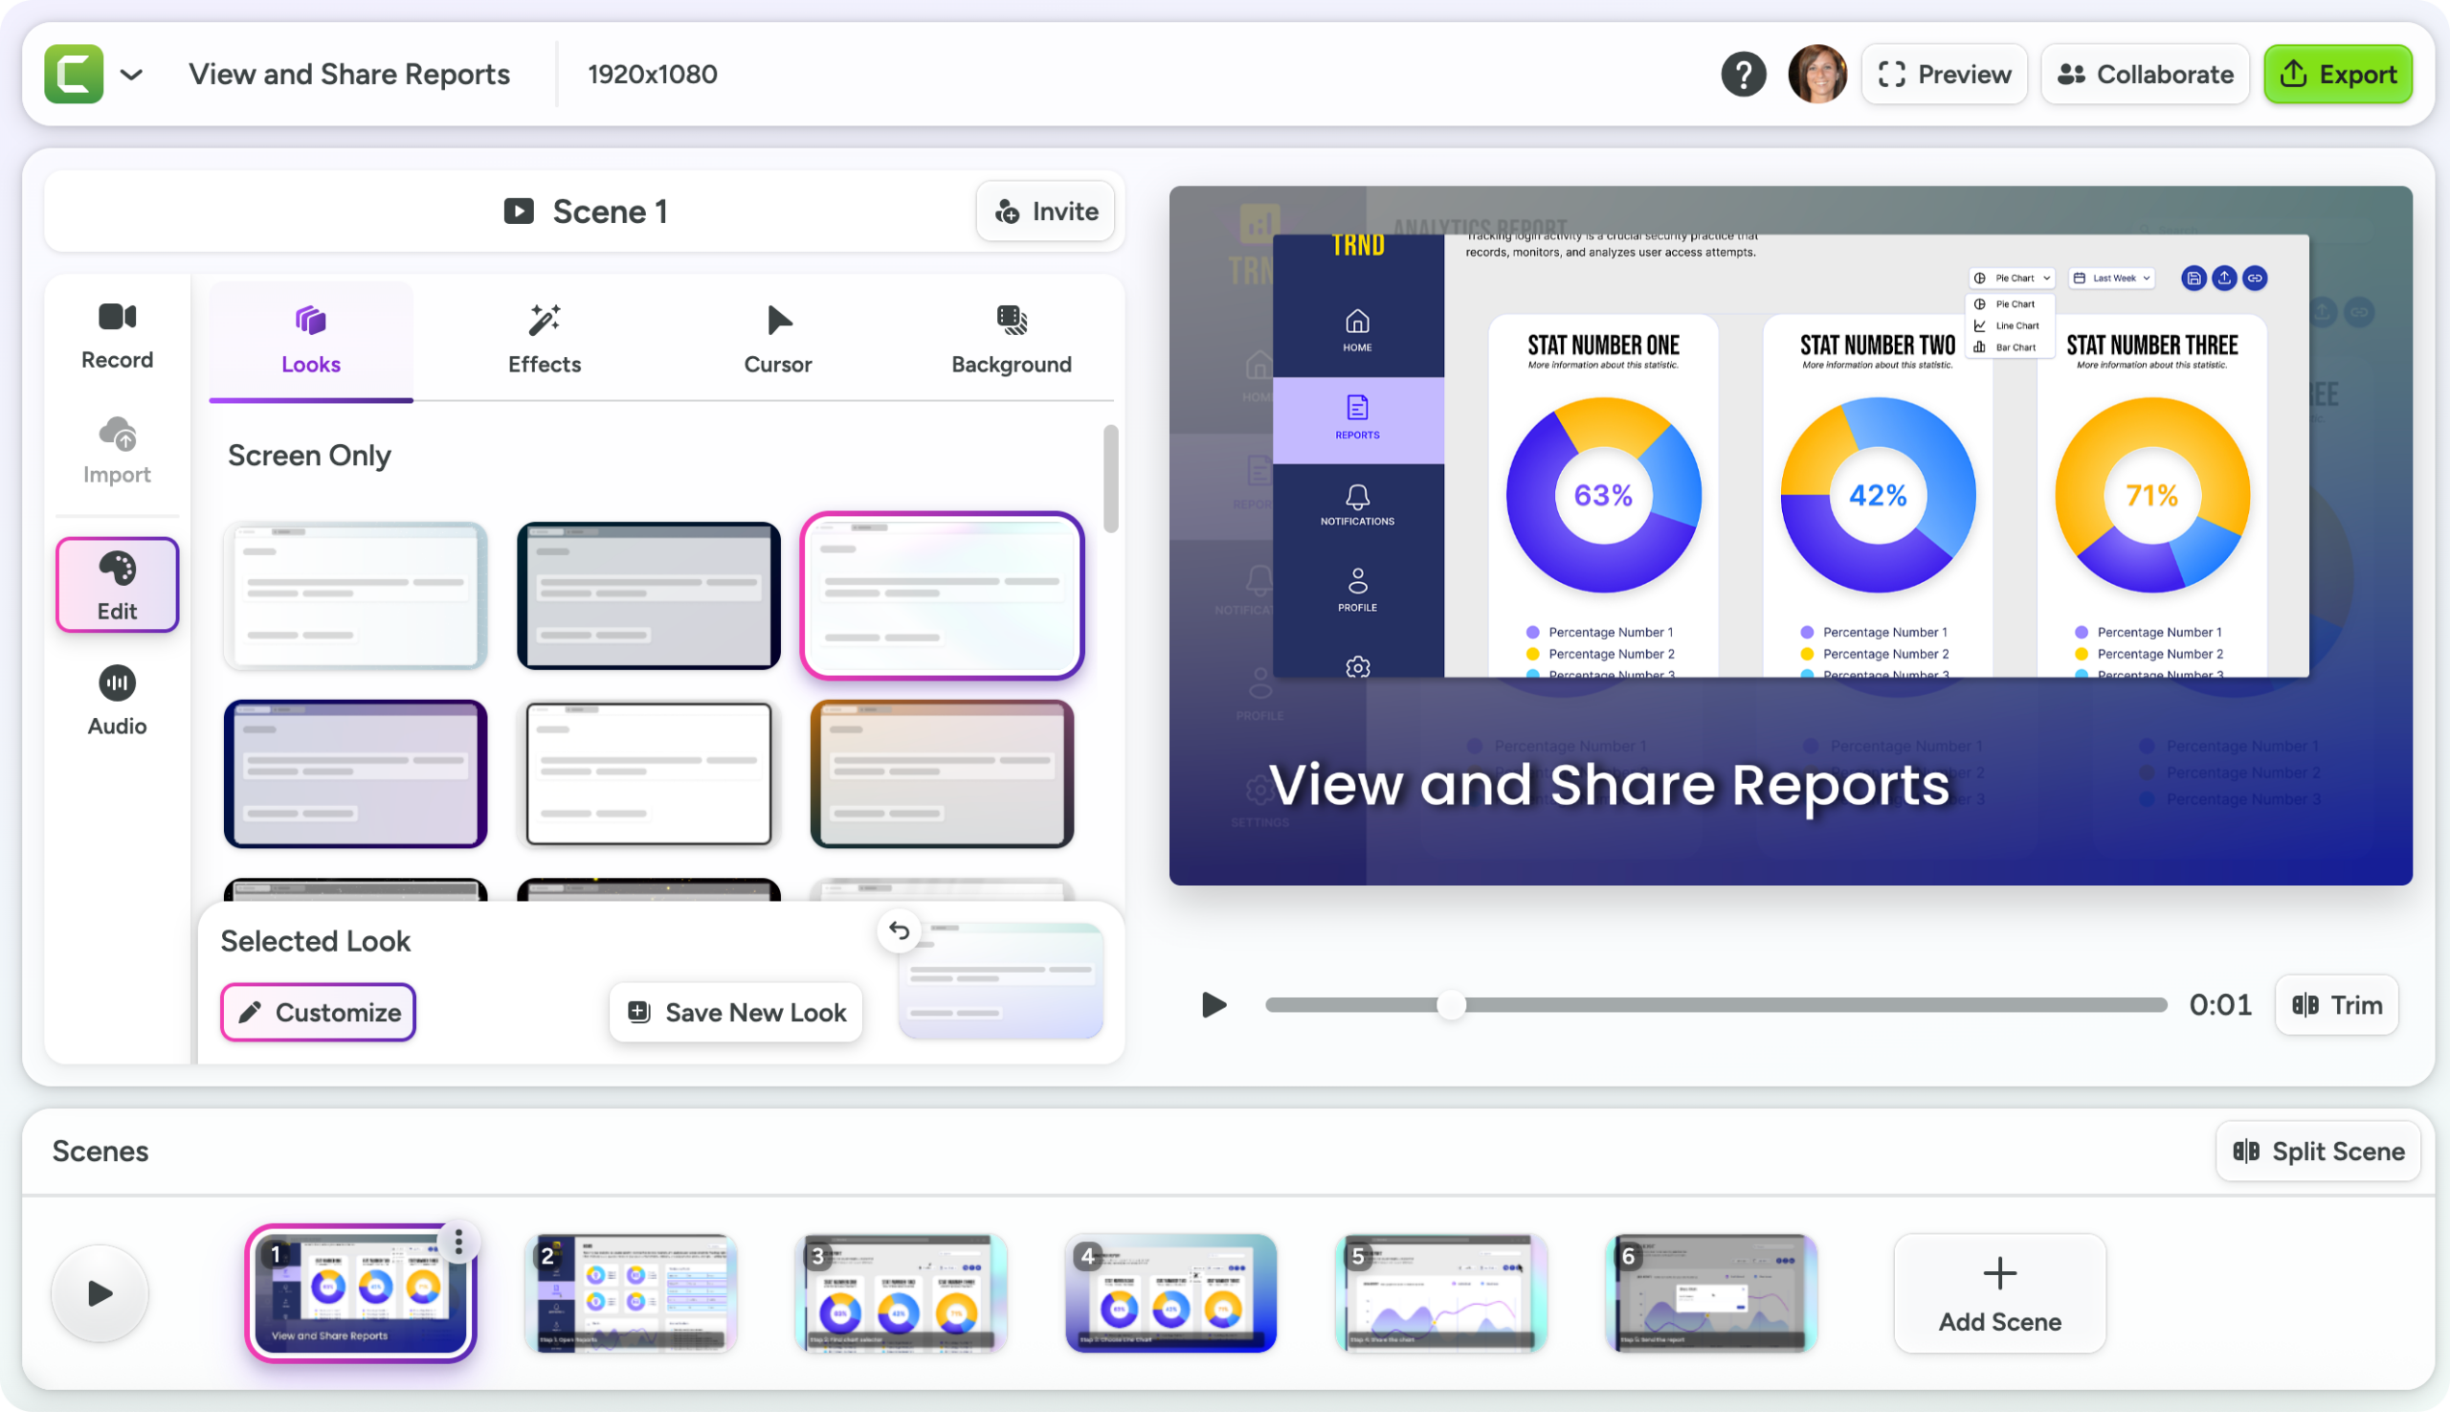Switch to the Looks tab
This screenshot has width=2450, height=1412.
click(x=311, y=340)
